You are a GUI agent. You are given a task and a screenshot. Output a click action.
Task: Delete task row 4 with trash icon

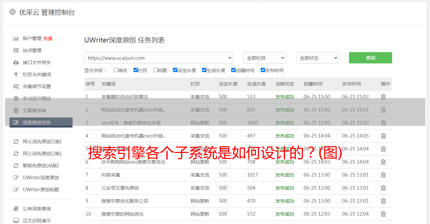tap(383, 136)
